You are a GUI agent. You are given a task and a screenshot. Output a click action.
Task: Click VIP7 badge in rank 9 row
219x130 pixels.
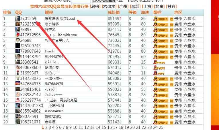point(159,62)
